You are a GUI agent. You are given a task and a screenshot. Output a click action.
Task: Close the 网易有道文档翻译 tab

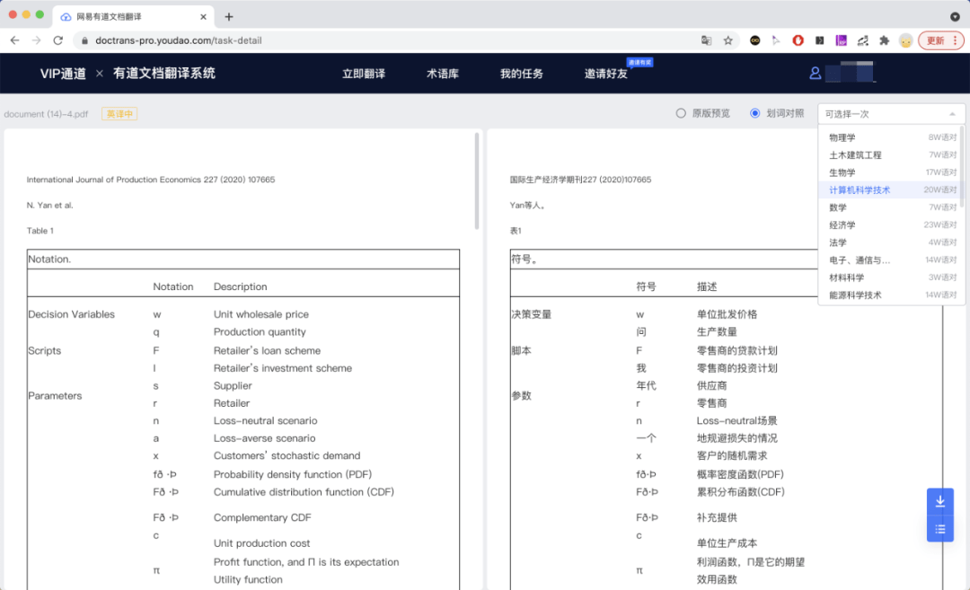pyautogui.click(x=204, y=17)
